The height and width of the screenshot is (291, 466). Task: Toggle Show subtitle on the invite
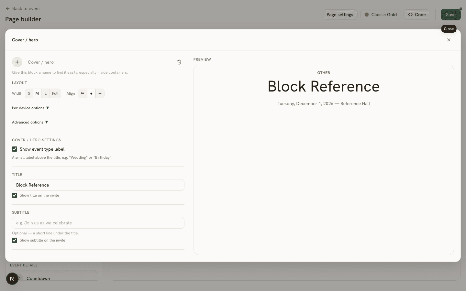pos(15,240)
